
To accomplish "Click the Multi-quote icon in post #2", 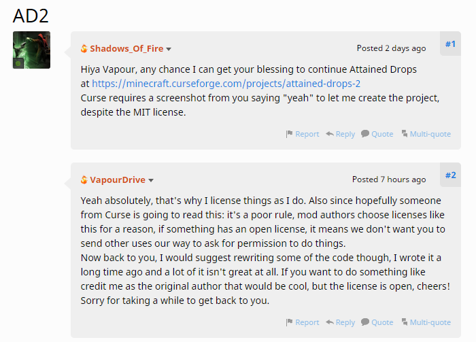I will (404, 322).
